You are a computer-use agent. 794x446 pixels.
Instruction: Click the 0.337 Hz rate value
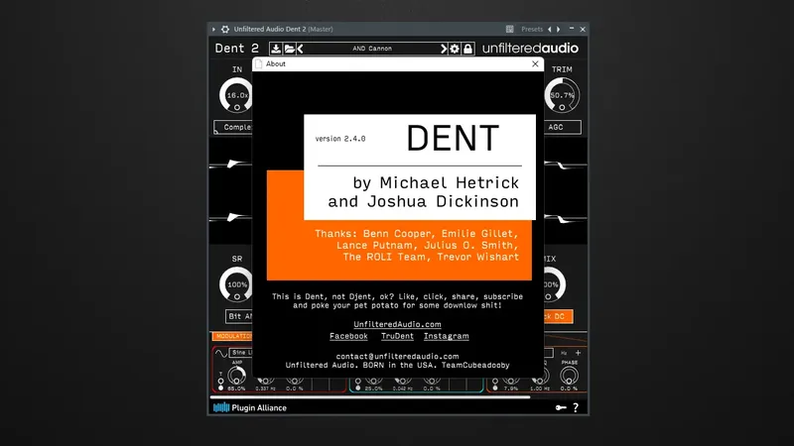tap(265, 389)
